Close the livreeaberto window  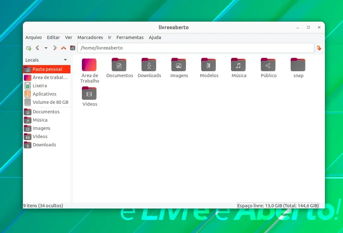(319, 27)
